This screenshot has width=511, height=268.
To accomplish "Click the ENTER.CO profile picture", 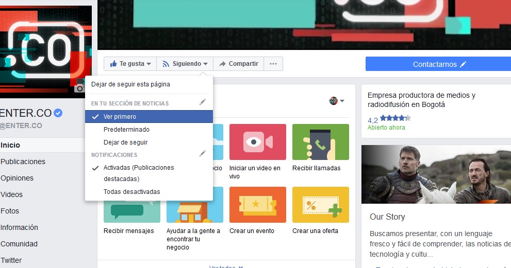I will tap(45, 51).
